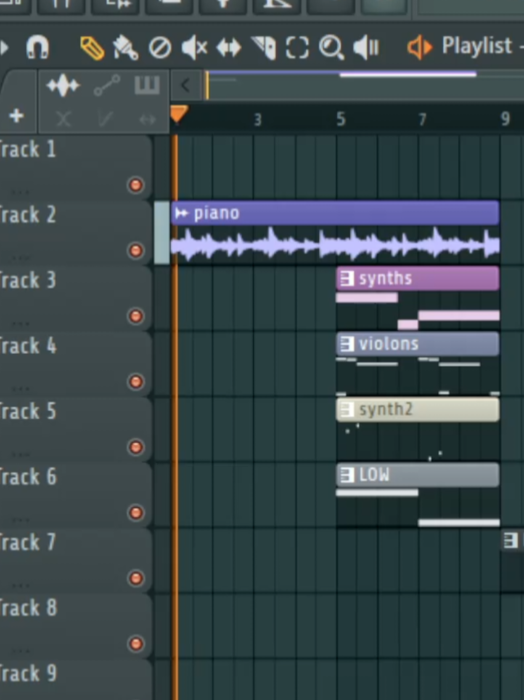The image size is (524, 700).
Task: Toggle the snap magnet icon
Action: (x=37, y=47)
